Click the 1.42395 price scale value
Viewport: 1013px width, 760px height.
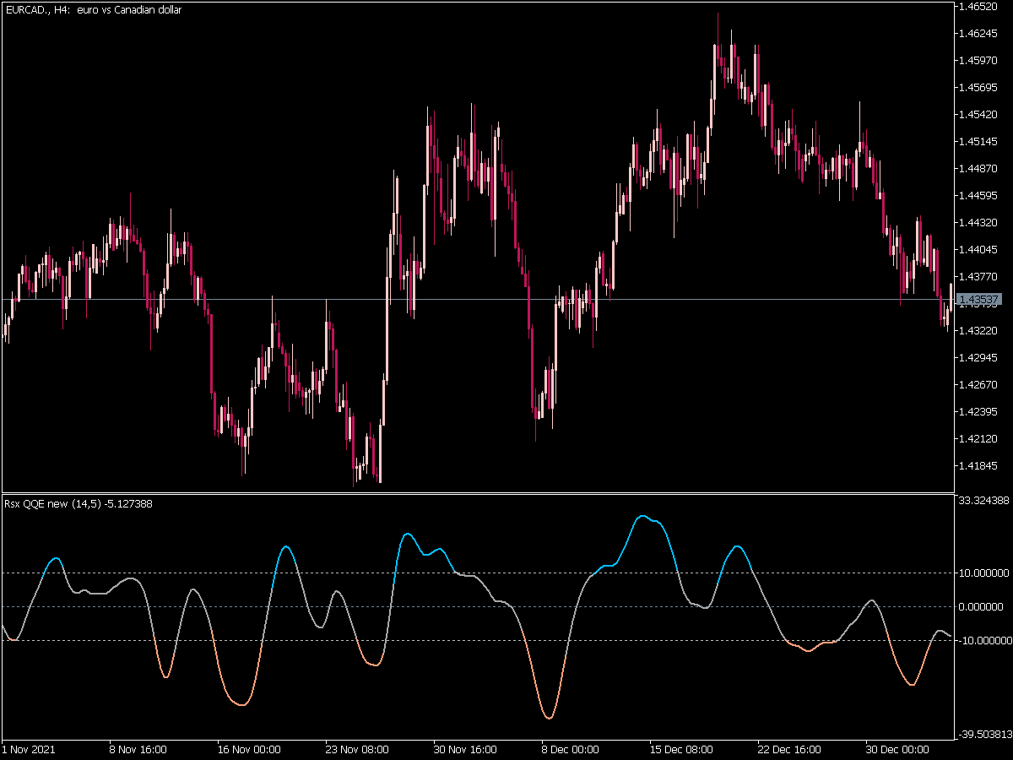click(979, 412)
